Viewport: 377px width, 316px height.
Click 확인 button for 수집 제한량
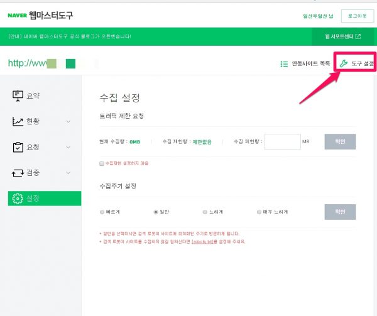(x=340, y=141)
